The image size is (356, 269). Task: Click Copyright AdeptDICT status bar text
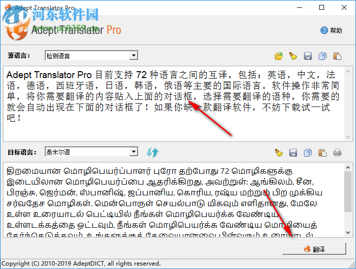tap(81, 264)
